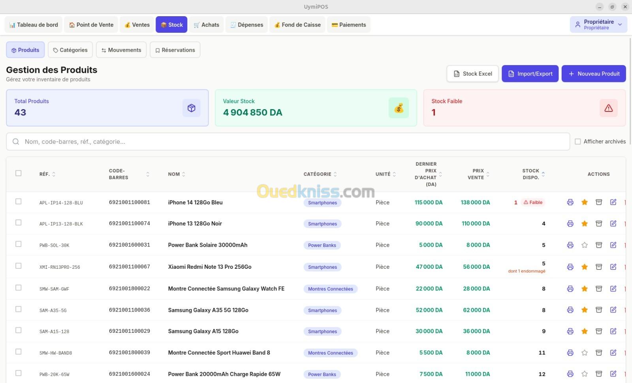Image resolution: width=632 pixels, height=383 pixels.
Task: Print label for Samsung Galaxy A35 5G
Action: click(570, 310)
